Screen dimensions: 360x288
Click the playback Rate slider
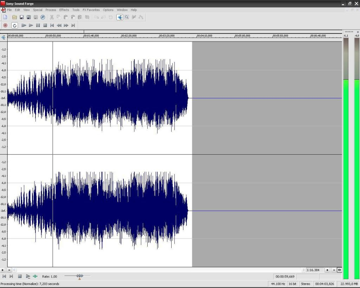click(79, 276)
